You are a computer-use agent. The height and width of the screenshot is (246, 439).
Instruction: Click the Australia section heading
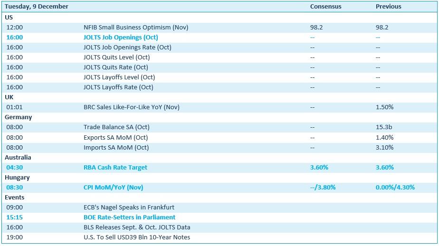point(18,157)
